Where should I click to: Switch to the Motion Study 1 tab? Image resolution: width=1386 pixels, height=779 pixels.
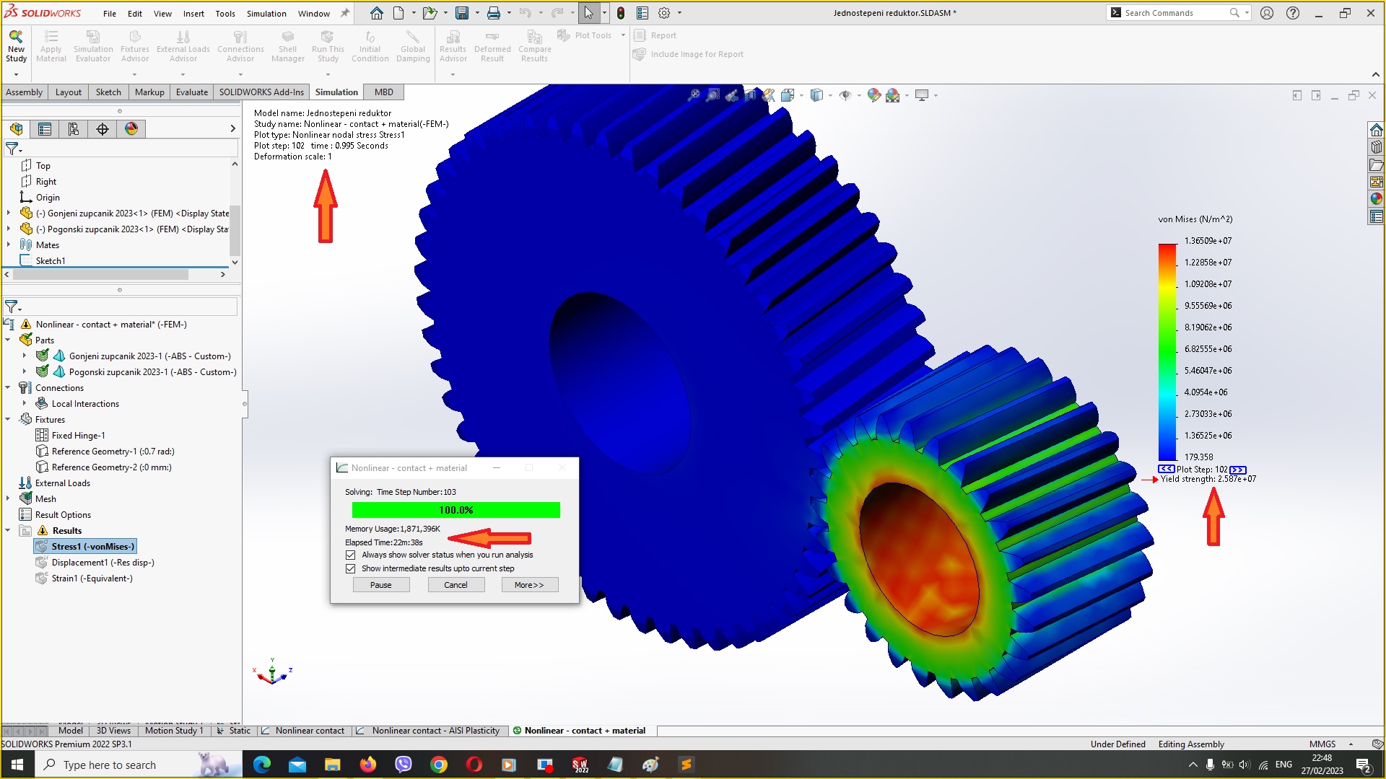174,731
